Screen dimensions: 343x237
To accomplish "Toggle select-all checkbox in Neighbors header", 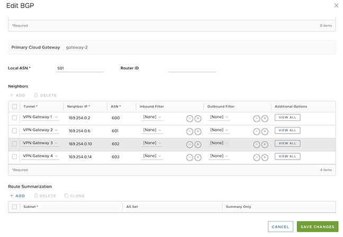I will click(x=14, y=107).
